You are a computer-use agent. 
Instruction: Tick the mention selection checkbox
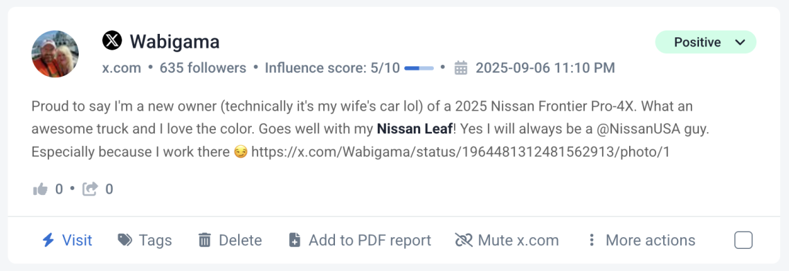(743, 241)
